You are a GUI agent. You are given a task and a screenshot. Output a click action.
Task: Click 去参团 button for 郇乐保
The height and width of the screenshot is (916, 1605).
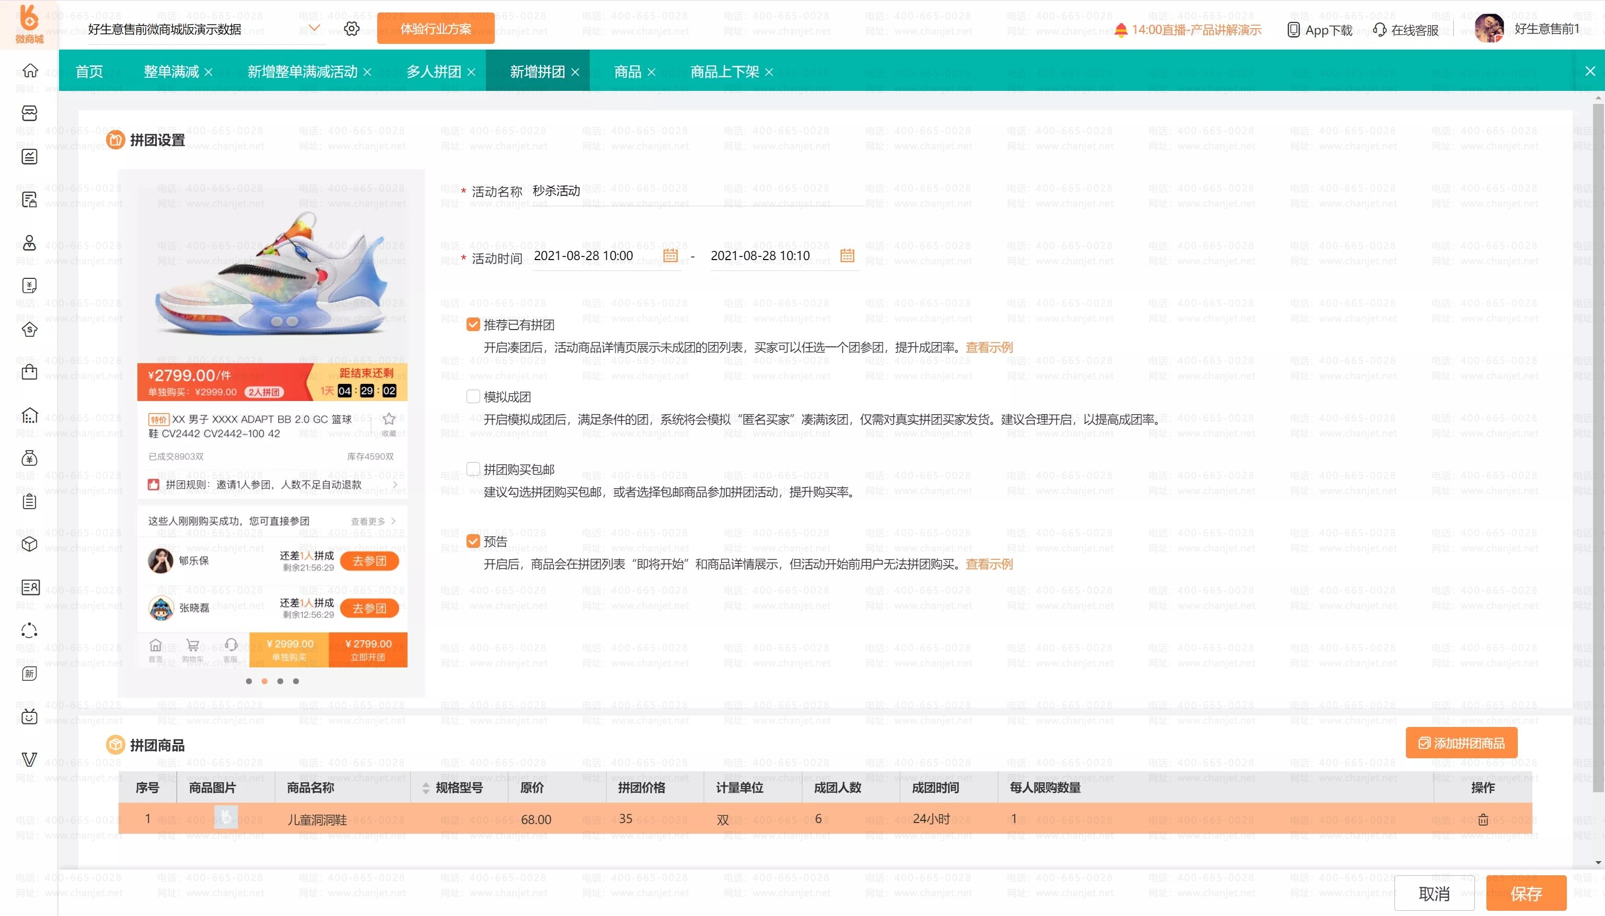pyautogui.click(x=369, y=561)
